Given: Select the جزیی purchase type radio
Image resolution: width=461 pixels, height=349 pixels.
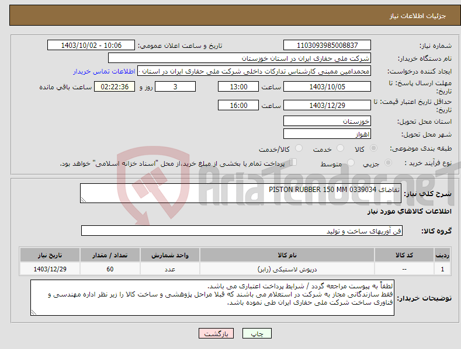Looking at the screenshot, I should (x=388, y=162).
